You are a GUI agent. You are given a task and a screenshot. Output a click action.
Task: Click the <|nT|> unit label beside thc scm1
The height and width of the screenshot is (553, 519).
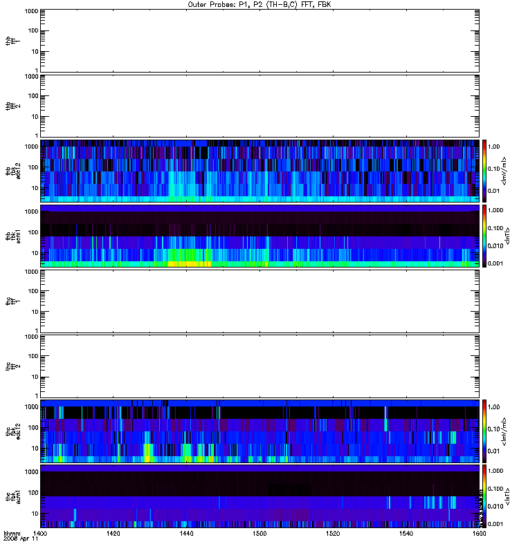tap(507, 496)
